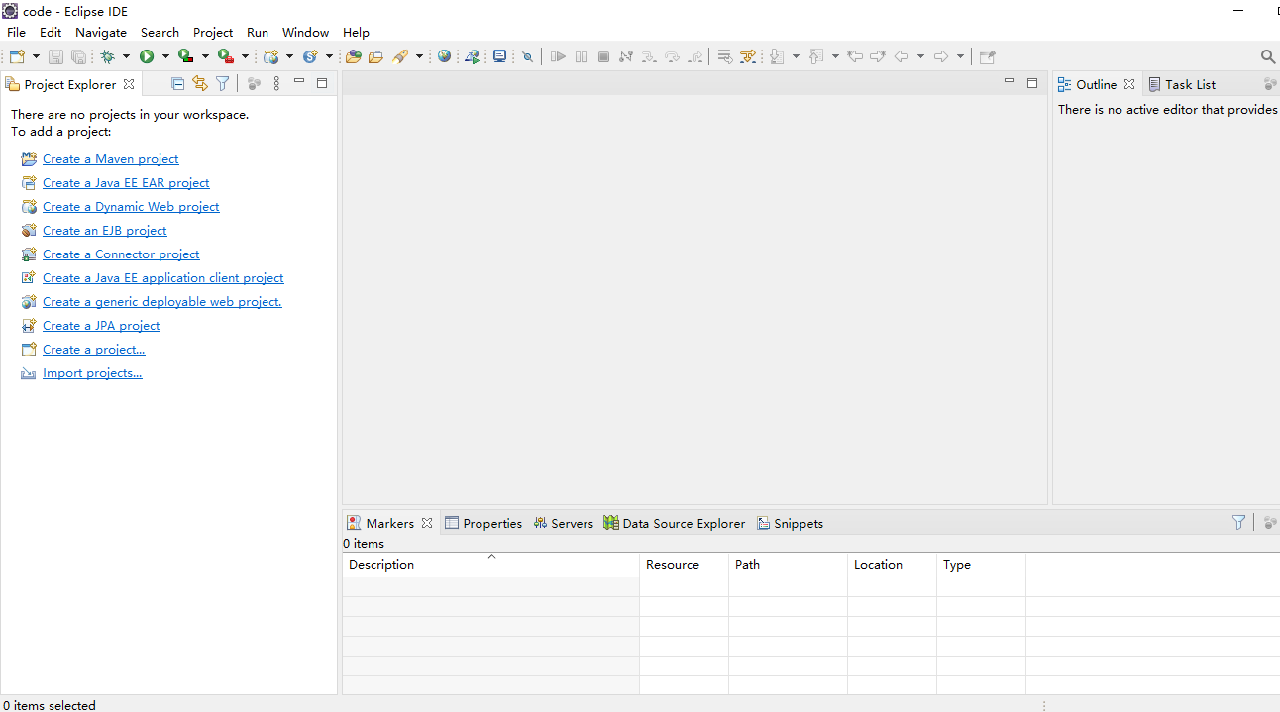This screenshot has height=712, width=1280.
Task: Switch to the Snippets tab
Action: [790, 523]
